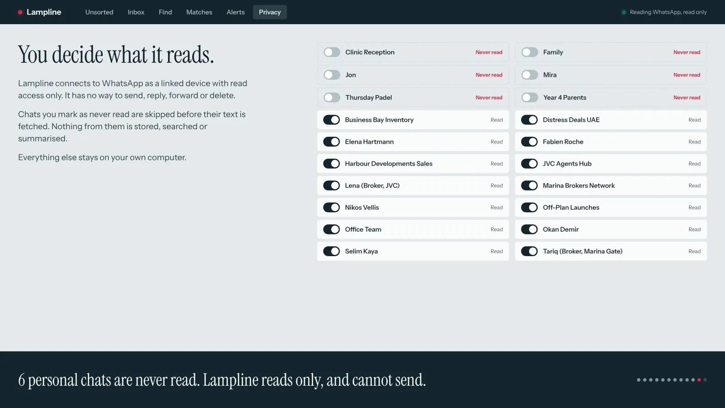The image size is (725, 408).
Task: Disable Off-Plan Launches reading
Action: (529, 208)
